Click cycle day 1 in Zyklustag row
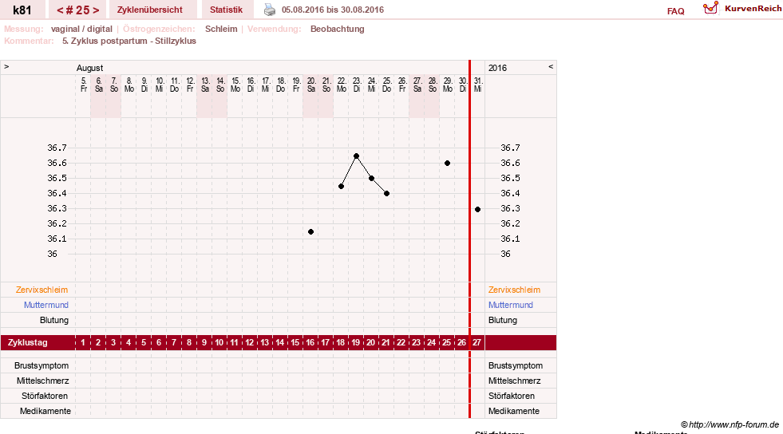This screenshot has height=434, width=783. tap(83, 343)
